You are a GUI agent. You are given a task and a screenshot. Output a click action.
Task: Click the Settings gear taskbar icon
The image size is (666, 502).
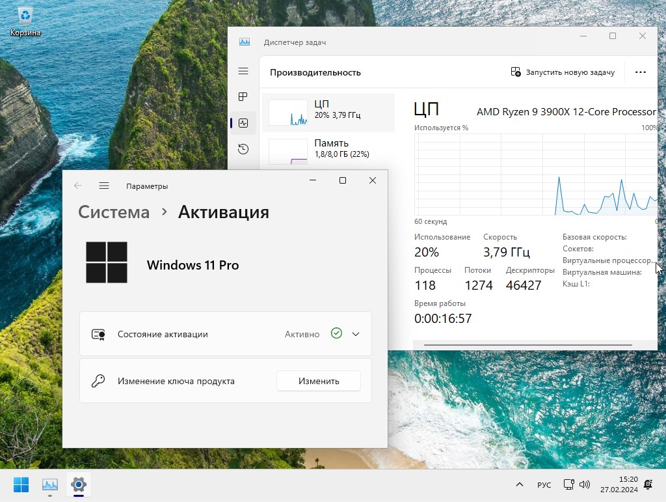coord(79,484)
